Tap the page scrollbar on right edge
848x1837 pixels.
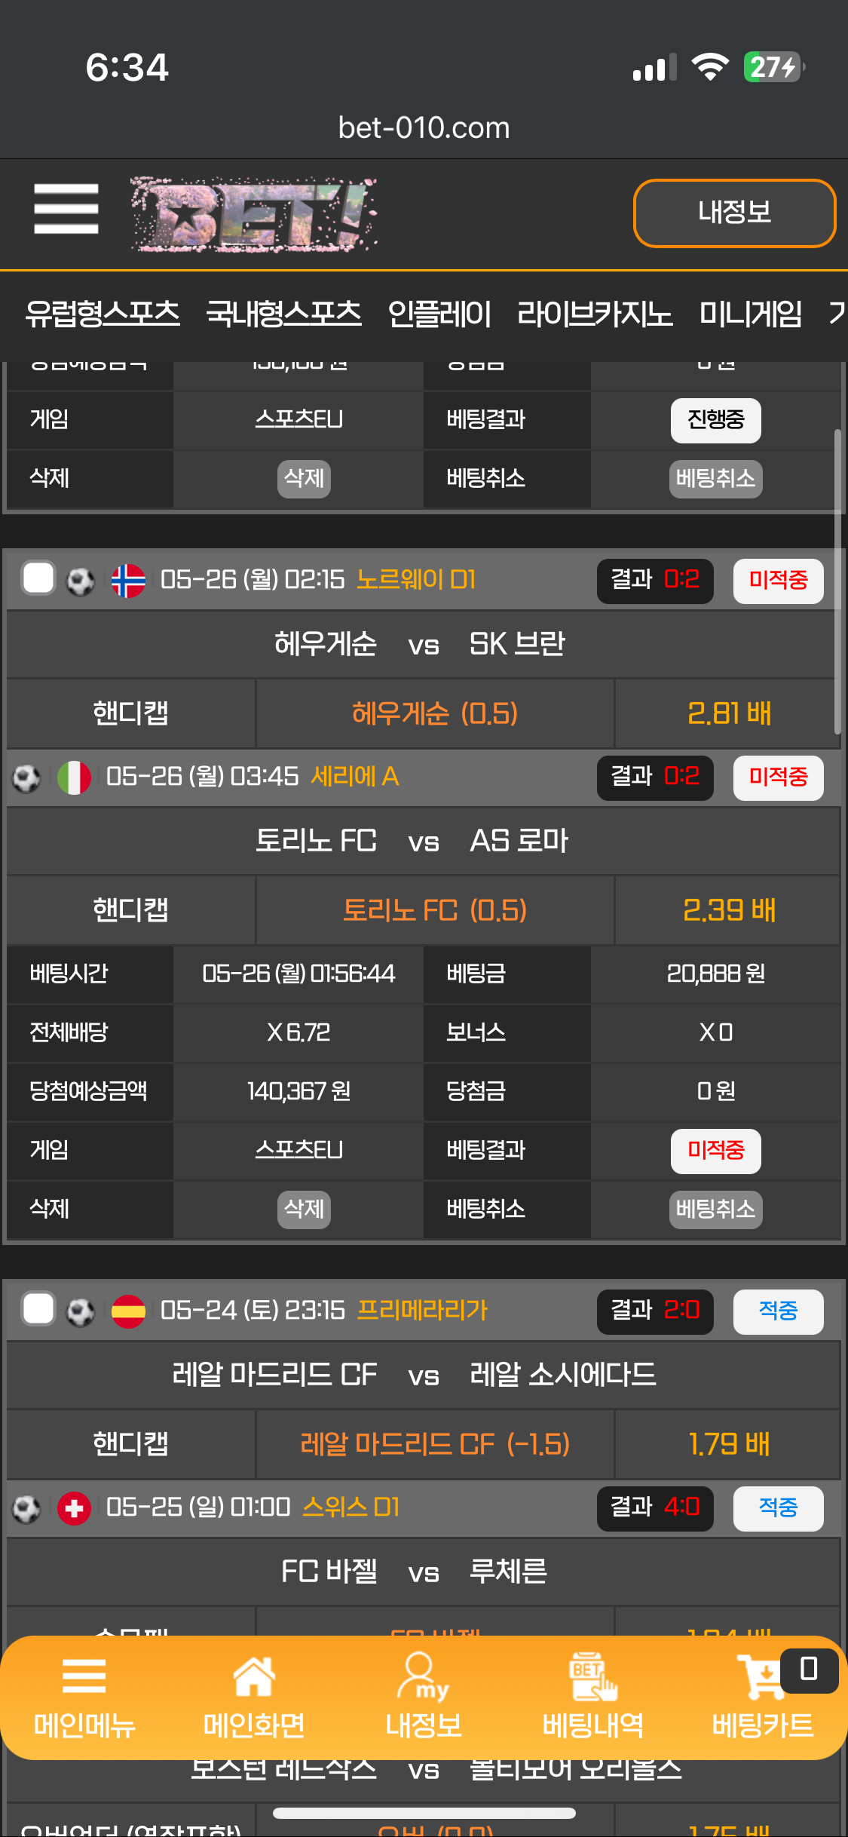click(837, 581)
